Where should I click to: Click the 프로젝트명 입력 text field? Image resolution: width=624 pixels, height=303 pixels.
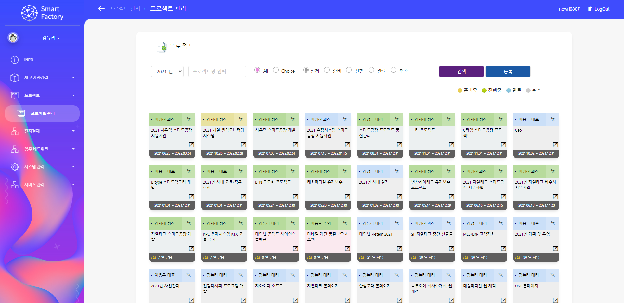[x=217, y=71]
